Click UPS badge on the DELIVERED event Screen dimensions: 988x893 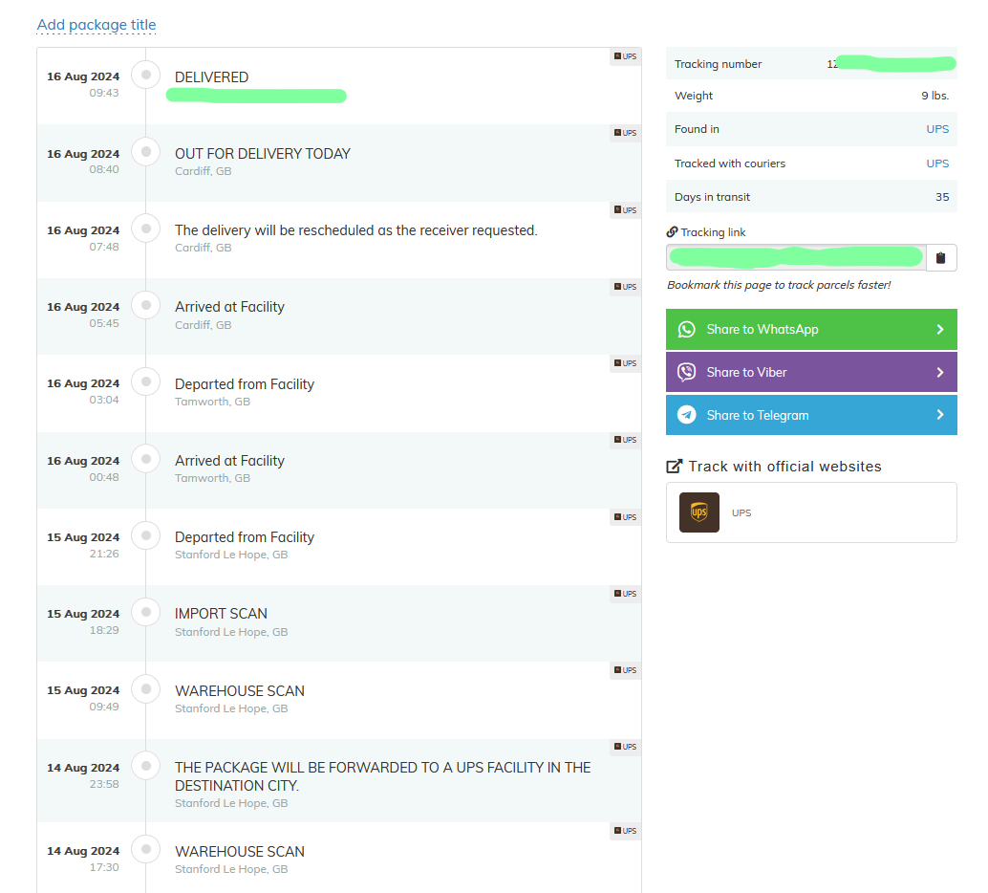624,56
